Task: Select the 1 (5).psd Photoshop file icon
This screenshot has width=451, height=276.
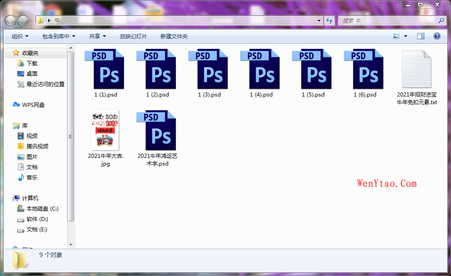Action: click(312, 69)
